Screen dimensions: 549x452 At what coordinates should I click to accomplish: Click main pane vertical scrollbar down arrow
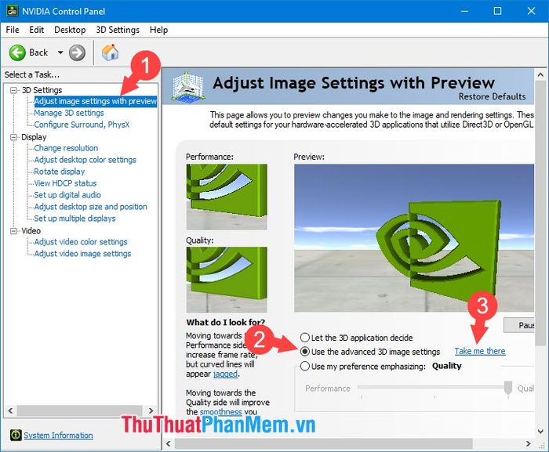(x=540, y=432)
